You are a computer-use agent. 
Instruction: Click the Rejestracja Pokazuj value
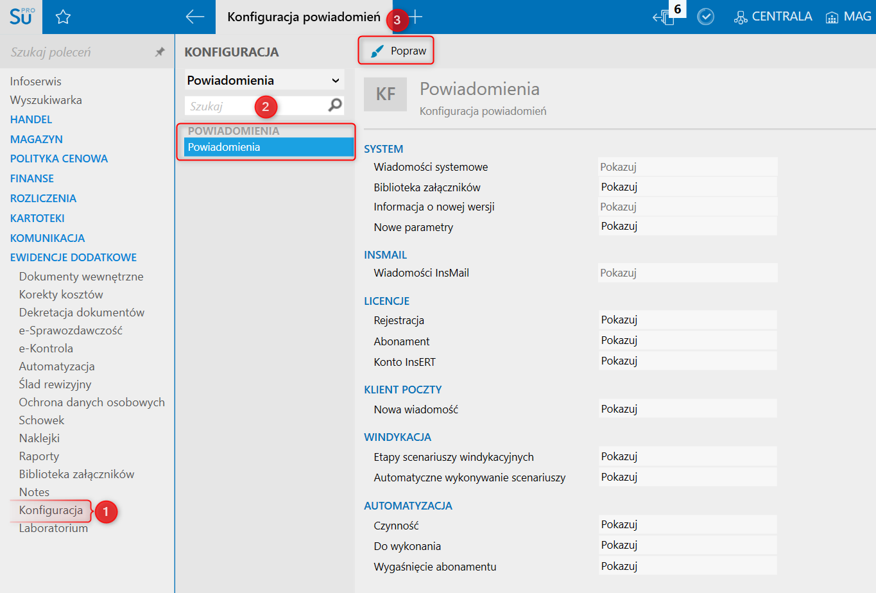pyautogui.click(x=687, y=320)
